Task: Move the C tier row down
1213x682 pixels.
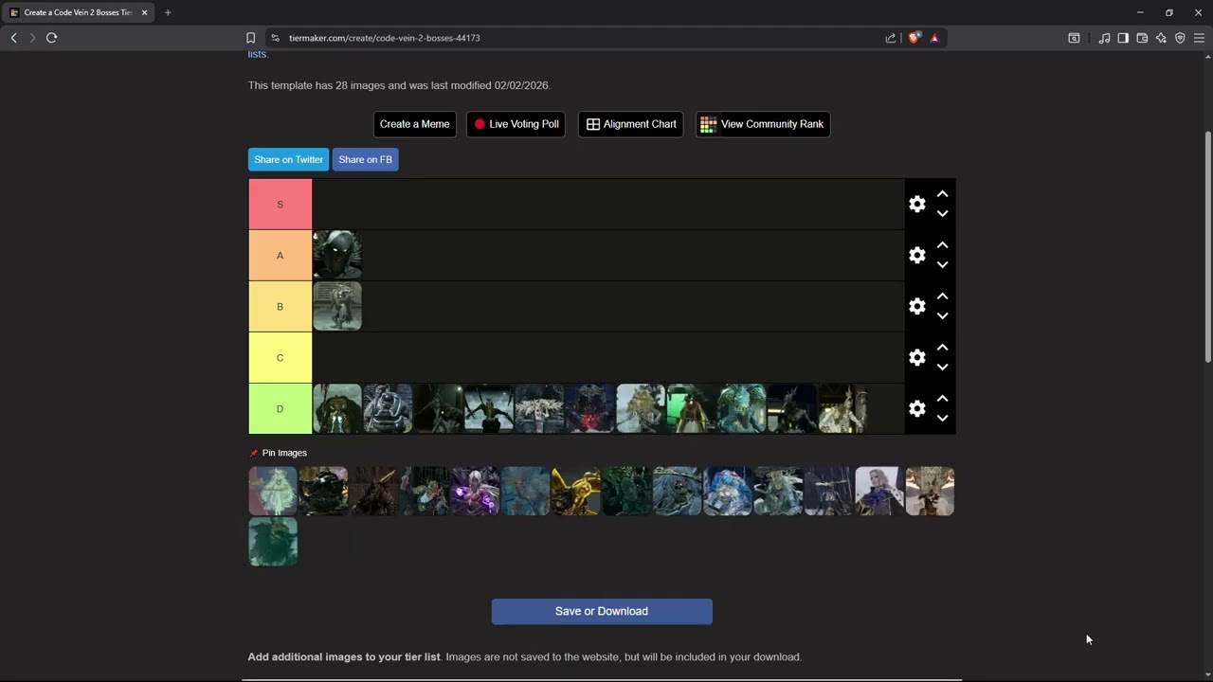Action: click(942, 368)
